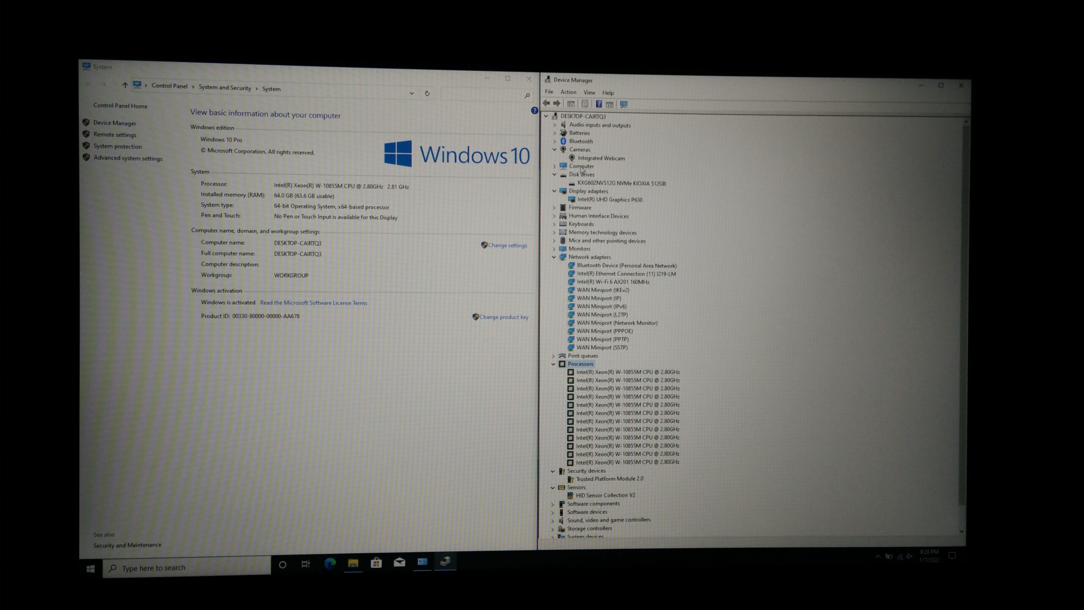Click the search magnifier in Control Panel search box
This screenshot has width=1084, height=610.
527,96
